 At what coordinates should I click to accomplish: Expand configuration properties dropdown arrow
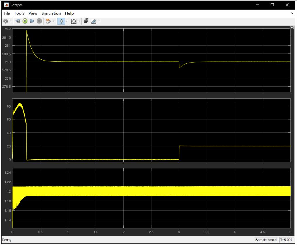(x=11, y=21)
